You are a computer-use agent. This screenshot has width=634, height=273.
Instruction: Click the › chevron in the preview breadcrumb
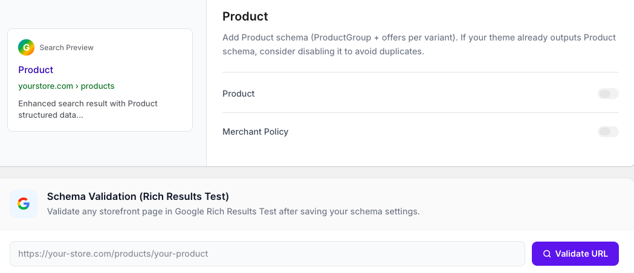click(77, 86)
